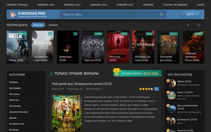Open Они придут за тобой poster
The width and height of the screenshot is (211, 132).
tap(143, 47)
